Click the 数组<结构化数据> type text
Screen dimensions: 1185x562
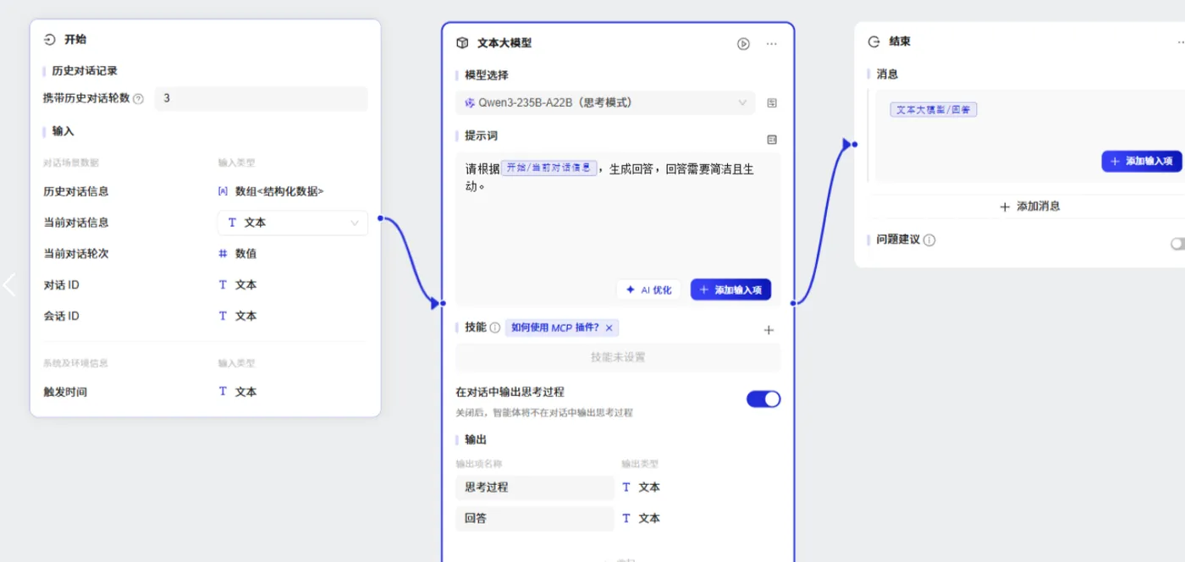[279, 191]
